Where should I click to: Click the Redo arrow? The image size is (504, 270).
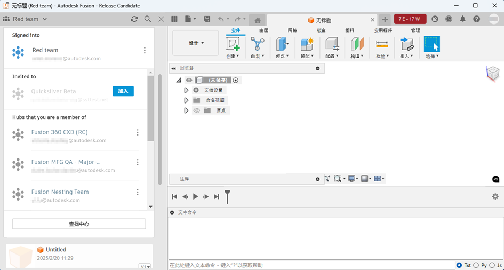click(237, 19)
